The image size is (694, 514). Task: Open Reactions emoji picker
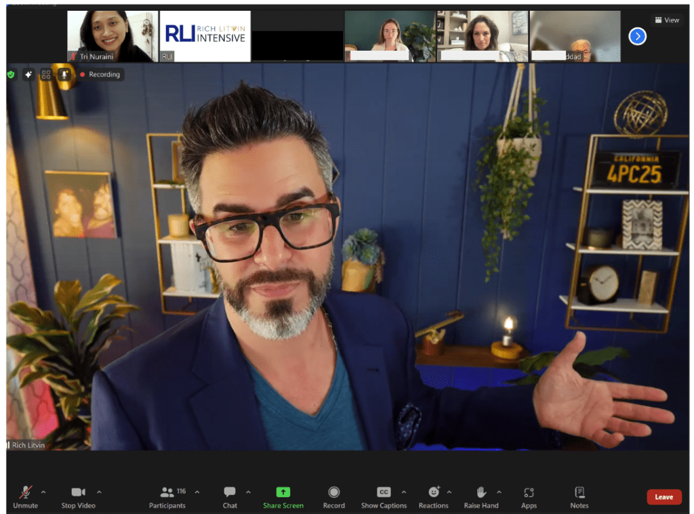point(434,492)
